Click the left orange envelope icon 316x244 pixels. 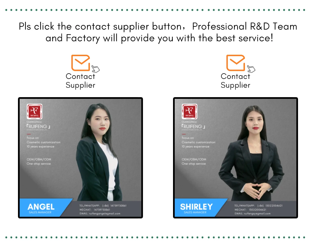pos(81,63)
